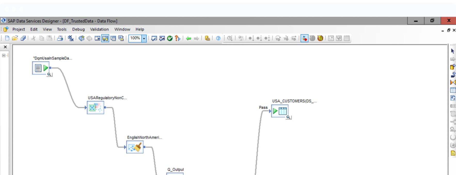The image size is (456, 175).
Task: Select the pointer tool in right palette
Action: pos(452,51)
